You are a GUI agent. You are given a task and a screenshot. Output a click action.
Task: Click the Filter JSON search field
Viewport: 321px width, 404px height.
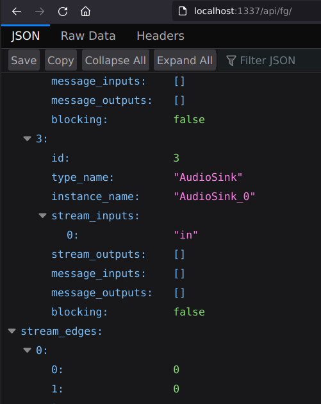point(270,60)
